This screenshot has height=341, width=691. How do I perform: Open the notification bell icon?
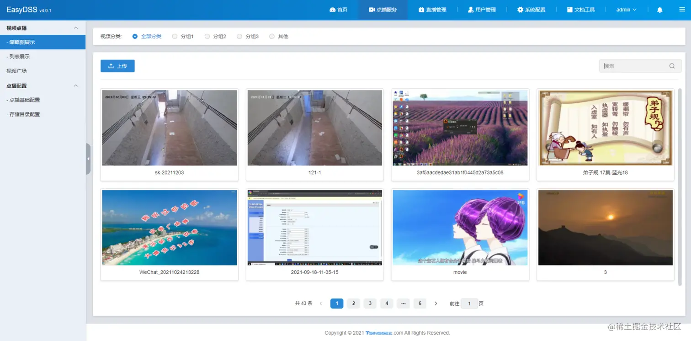coord(659,9)
